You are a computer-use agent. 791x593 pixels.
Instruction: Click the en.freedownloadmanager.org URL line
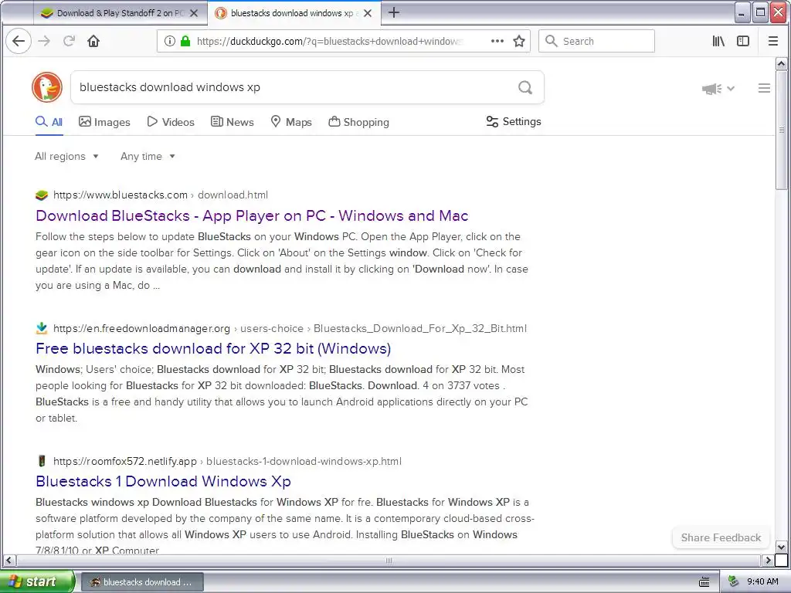pos(290,328)
